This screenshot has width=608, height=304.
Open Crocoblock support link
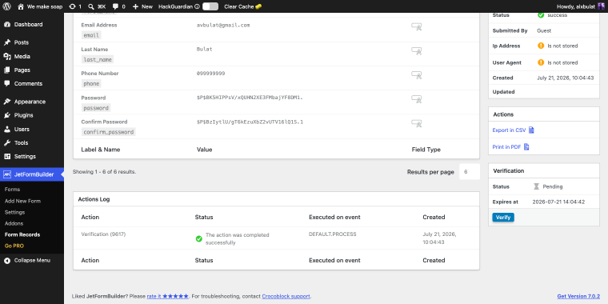[x=286, y=296]
